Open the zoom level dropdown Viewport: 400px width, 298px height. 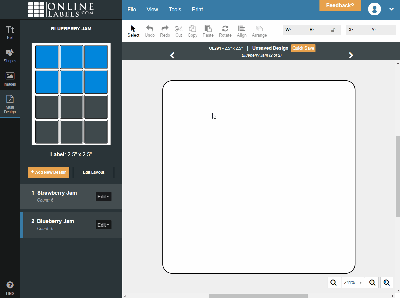pos(353,282)
